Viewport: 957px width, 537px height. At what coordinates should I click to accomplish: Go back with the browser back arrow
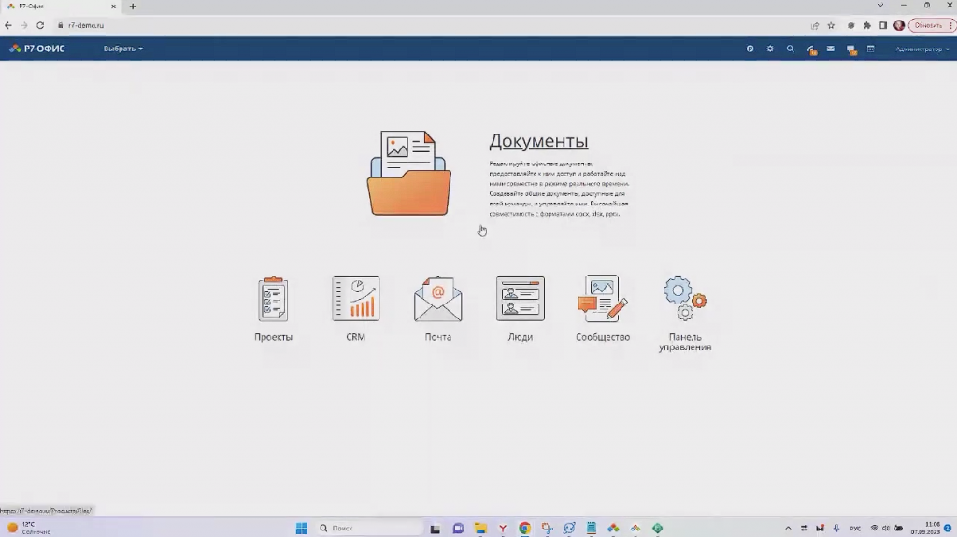click(7, 25)
